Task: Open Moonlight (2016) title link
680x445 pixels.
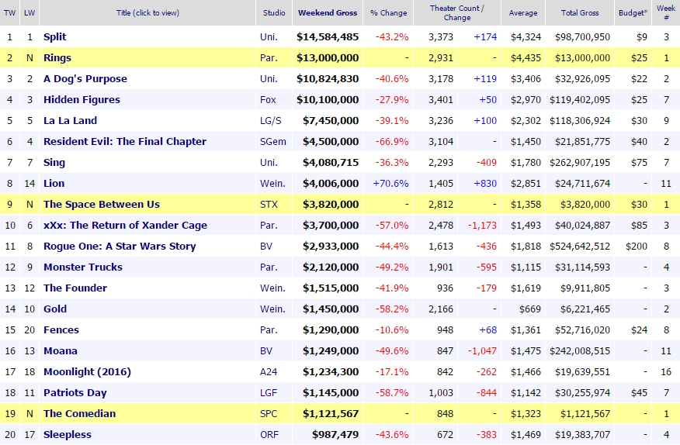Action: coord(87,372)
